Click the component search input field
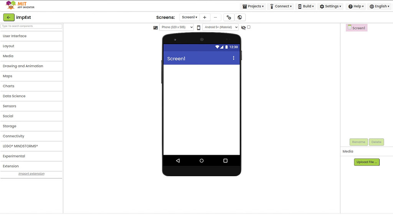The width and height of the screenshot is (393, 215). point(31,26)
